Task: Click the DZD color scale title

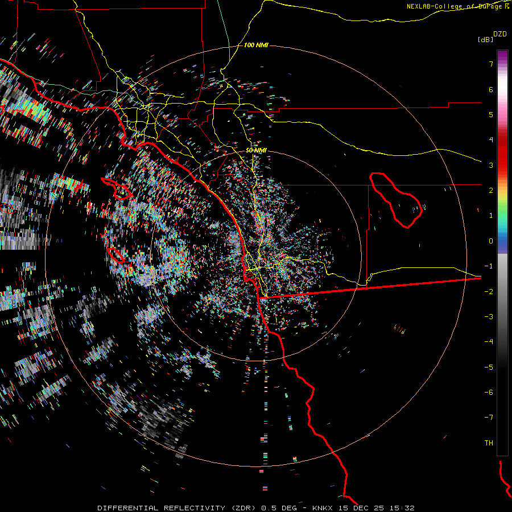Action: (x=500, y=34)
